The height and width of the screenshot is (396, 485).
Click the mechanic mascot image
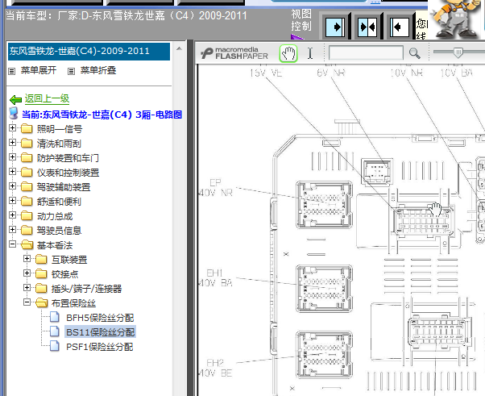(454, 19)
